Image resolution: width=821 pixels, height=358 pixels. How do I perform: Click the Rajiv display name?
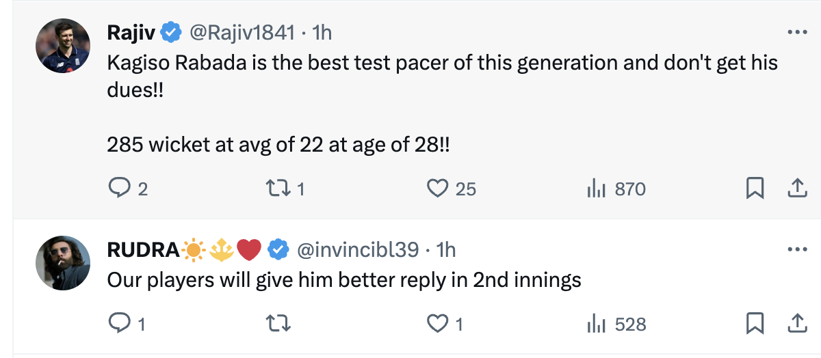(132, 32)
